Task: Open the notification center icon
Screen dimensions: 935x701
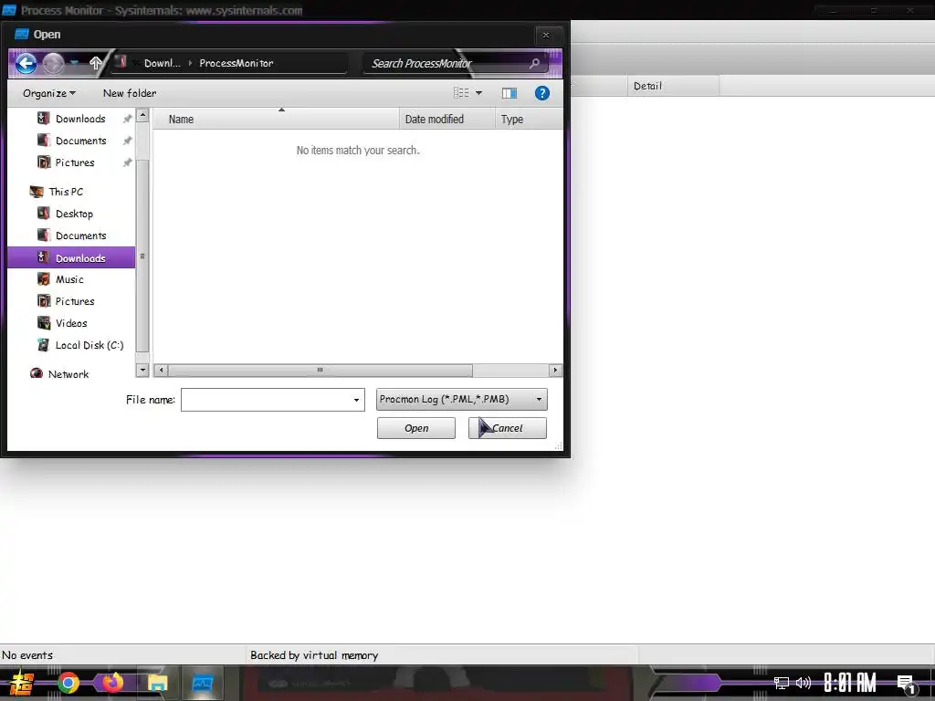Action: pos(907,685)
